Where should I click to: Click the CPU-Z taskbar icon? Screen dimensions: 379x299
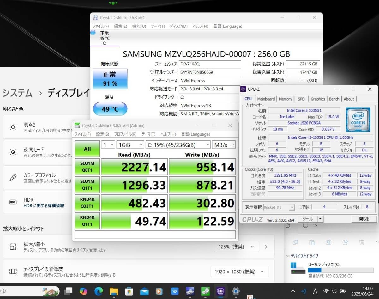pos(220,291)
